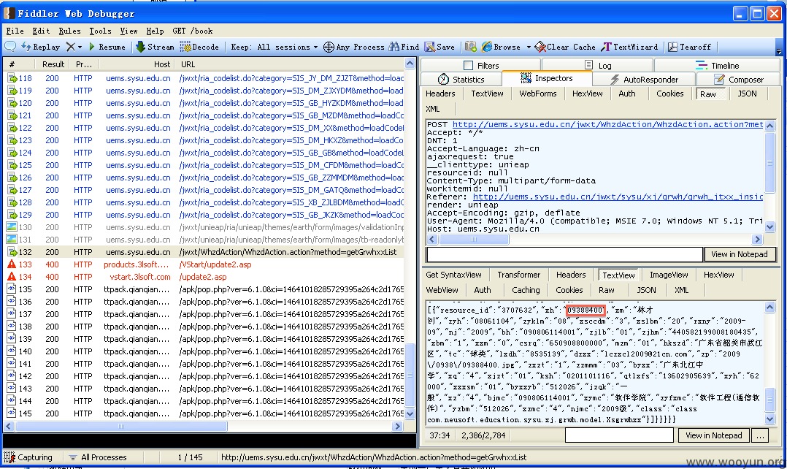Select session 134 vstart.3lsoft.com

coord(204,277)
